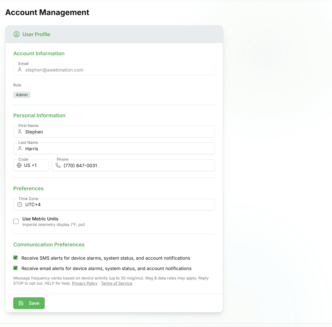
Task: Click the person icon beside First Name
Action: [20, 132]
